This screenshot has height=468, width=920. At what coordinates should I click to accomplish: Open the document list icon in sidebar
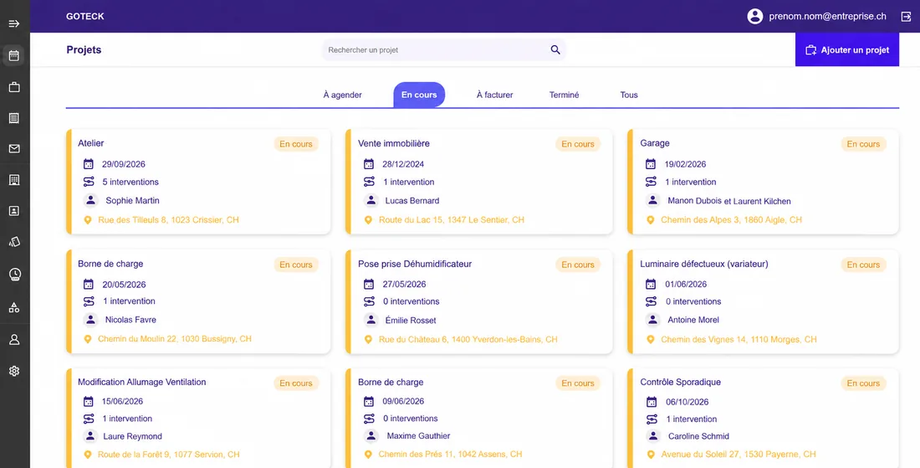tap(15, 118)
